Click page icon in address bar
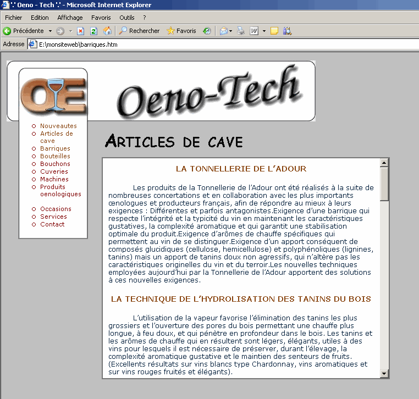The width and height of the screenshot is (419, 399). [x=32, y=44]
